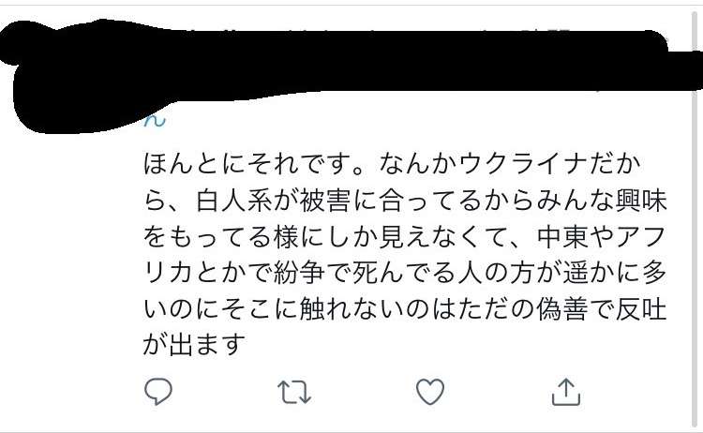Click the blue ん mention link

(x=155, y=121)
